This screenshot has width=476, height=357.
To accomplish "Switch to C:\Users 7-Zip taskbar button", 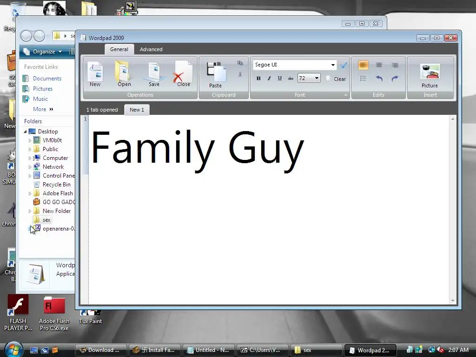I will pos(262,350).
